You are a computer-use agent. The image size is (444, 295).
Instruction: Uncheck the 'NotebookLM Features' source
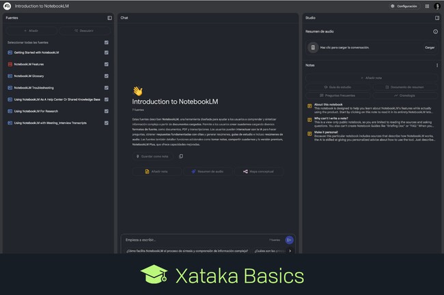point(107,64)
